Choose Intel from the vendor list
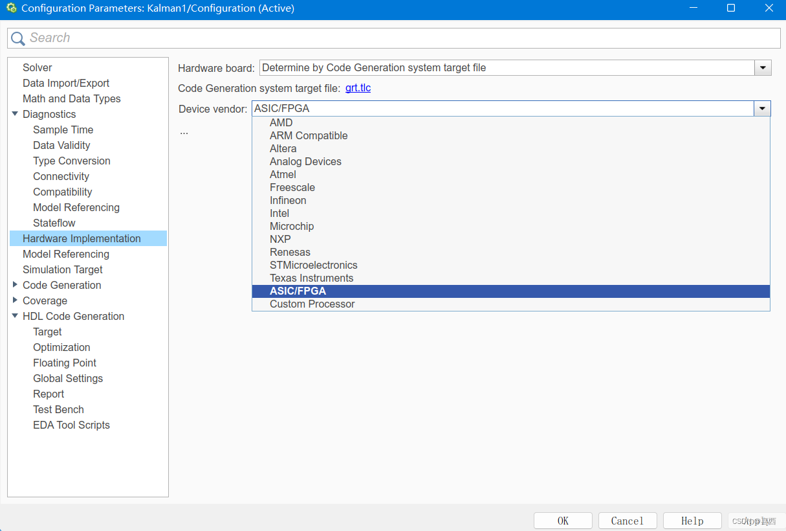The image size is (786, 531). 511,214
